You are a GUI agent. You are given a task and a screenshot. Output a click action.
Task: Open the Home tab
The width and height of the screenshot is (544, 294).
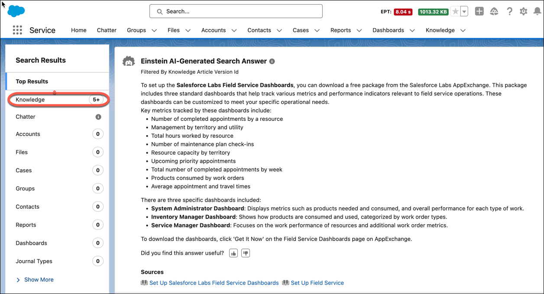(x=79, y=30)
